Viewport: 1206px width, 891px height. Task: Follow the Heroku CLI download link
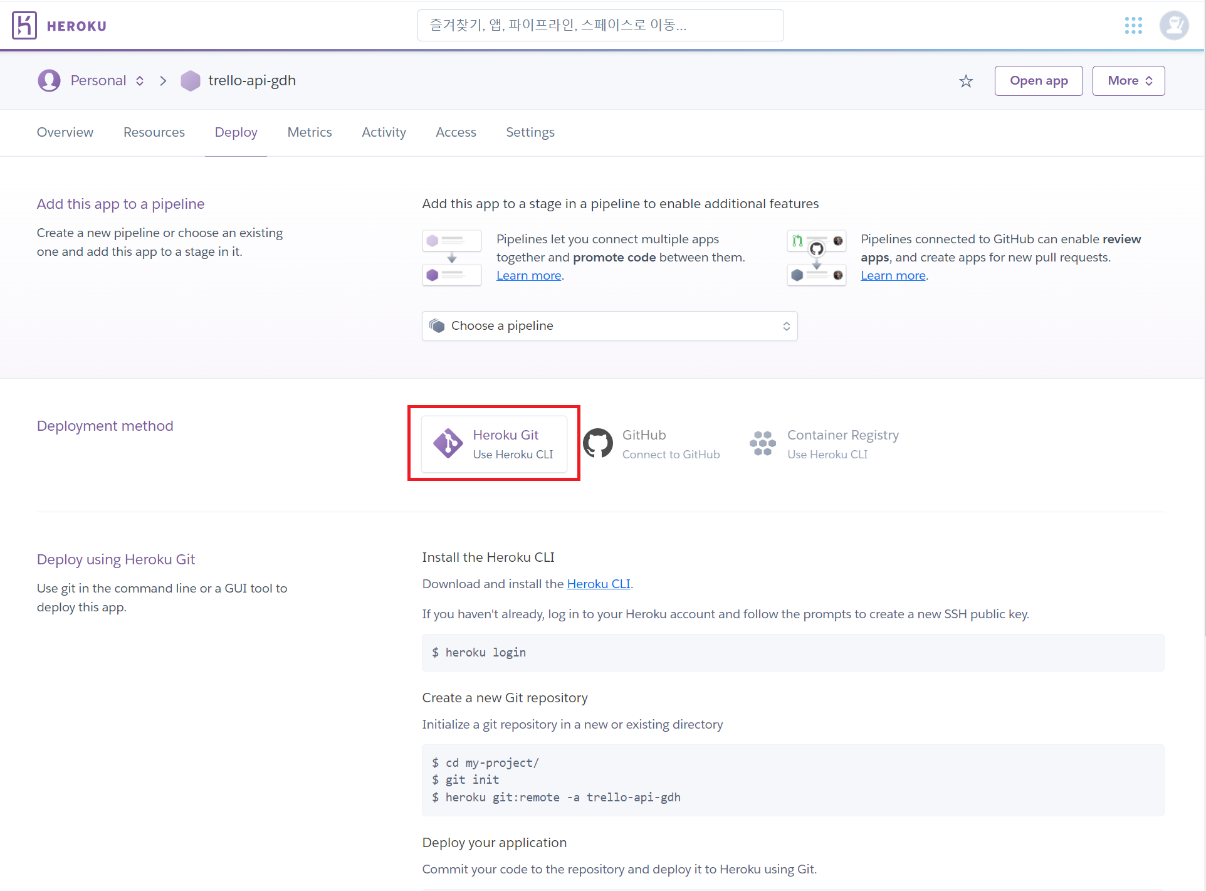(x=598, y=584)
